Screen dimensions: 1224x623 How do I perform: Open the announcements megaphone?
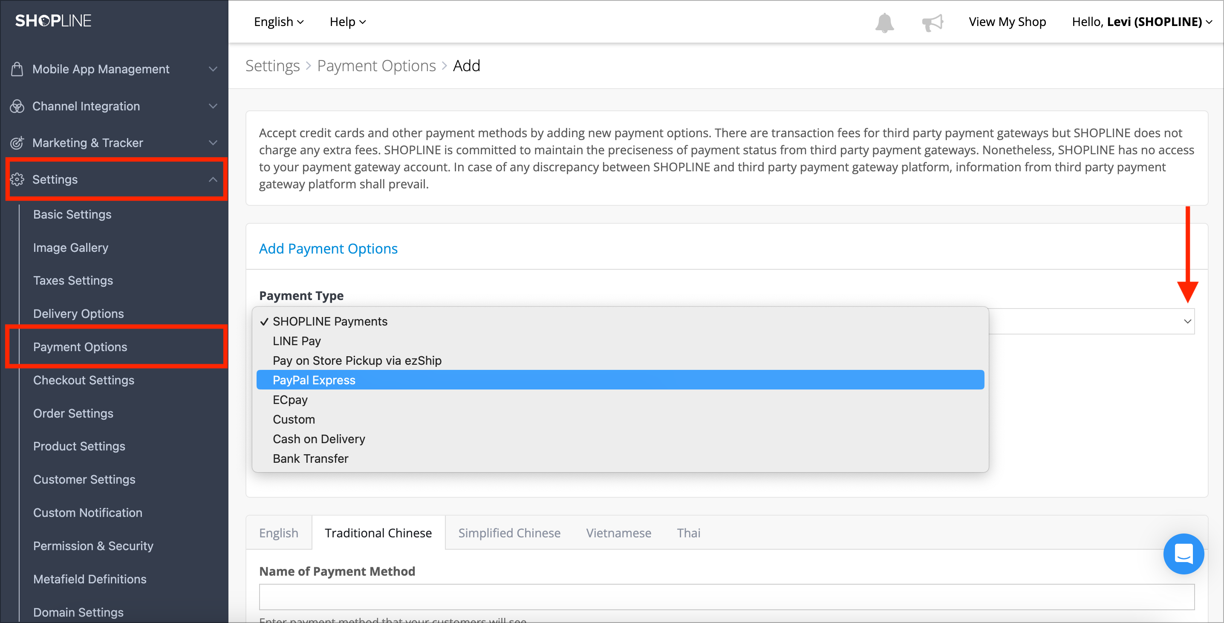coord(932,22)
